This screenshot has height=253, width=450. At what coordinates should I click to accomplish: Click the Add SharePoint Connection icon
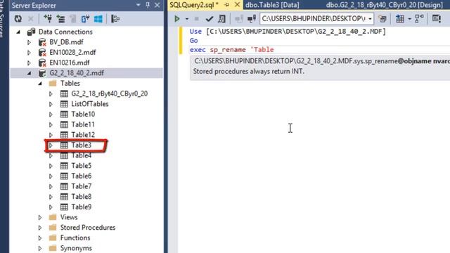point(85,19)
